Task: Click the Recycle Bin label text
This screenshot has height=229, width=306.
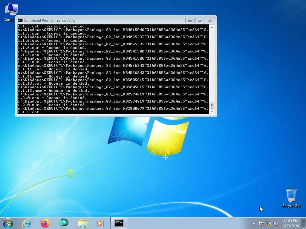Action: click(x=291, y=206)
